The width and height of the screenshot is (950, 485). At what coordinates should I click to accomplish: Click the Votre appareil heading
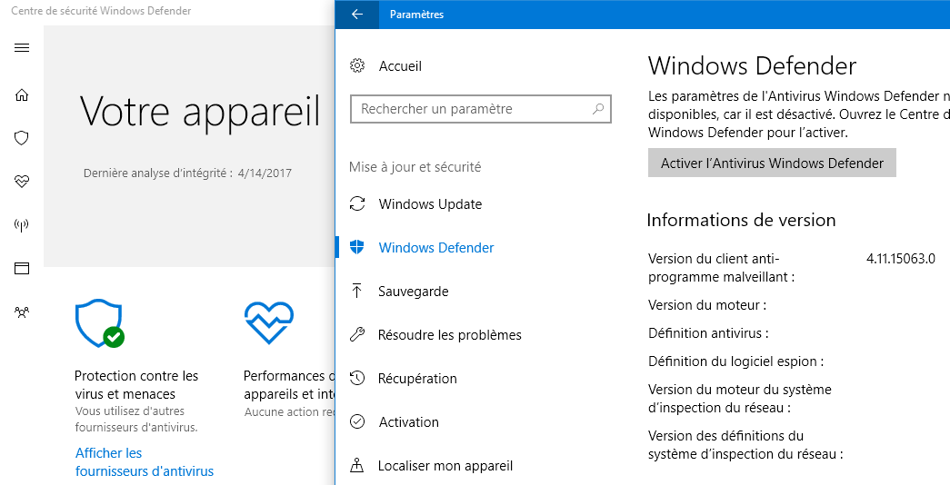[x=200, y=112]
